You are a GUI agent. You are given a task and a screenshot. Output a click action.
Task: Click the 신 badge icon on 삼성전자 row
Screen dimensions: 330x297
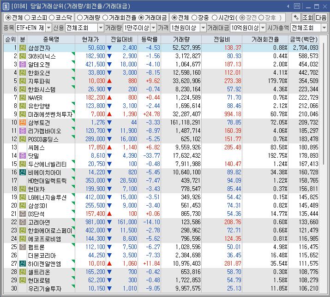(x=23, y=48)
